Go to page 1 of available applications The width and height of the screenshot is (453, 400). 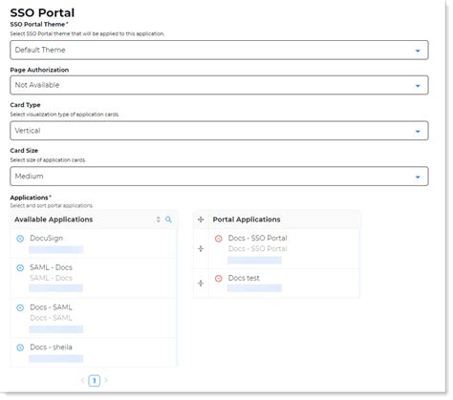coord(95,381)
